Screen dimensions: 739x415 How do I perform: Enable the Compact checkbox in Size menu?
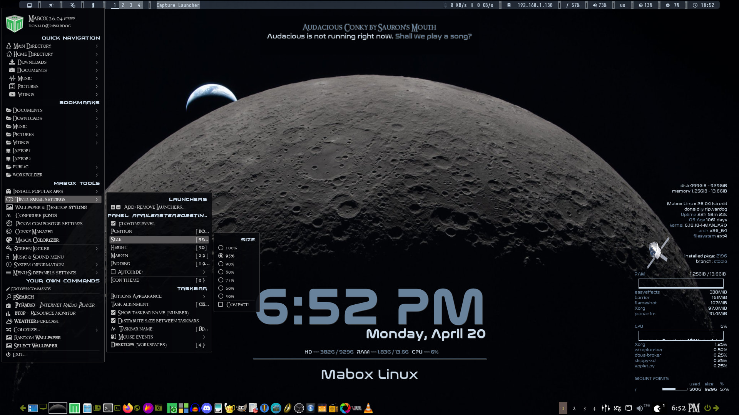click(221, 305)
